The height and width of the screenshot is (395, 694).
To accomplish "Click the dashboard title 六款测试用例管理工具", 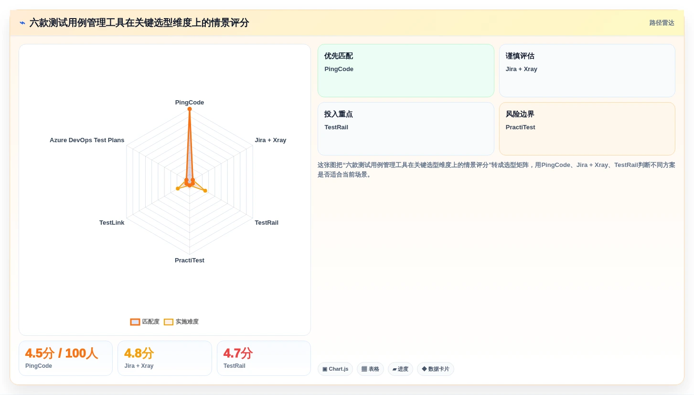I will click(139, 23).
